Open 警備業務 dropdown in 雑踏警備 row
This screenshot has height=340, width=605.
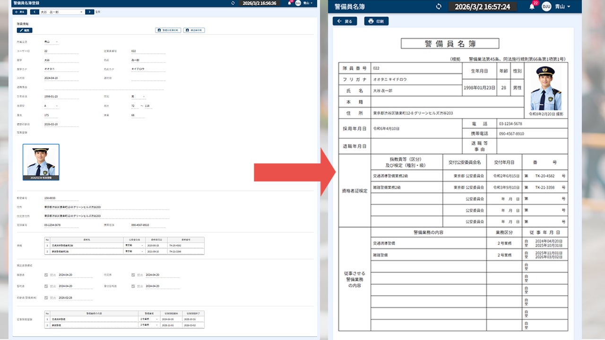(x=149, y=325)
